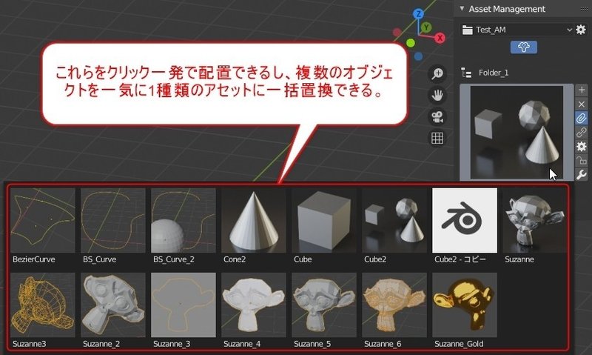Image resolution: width=592 pixels, height=355 pixels.
Task: Select the Suzanne_3 outline thumbnail
Action: (x=184, y=305)
